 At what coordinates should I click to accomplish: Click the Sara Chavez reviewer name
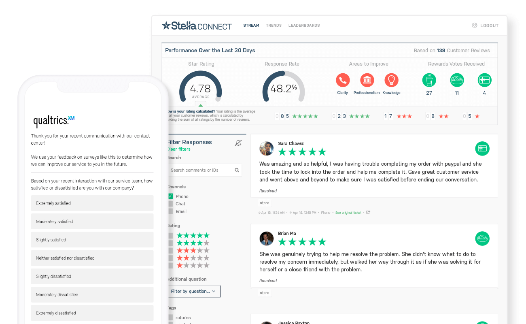[x=291, y=143]
